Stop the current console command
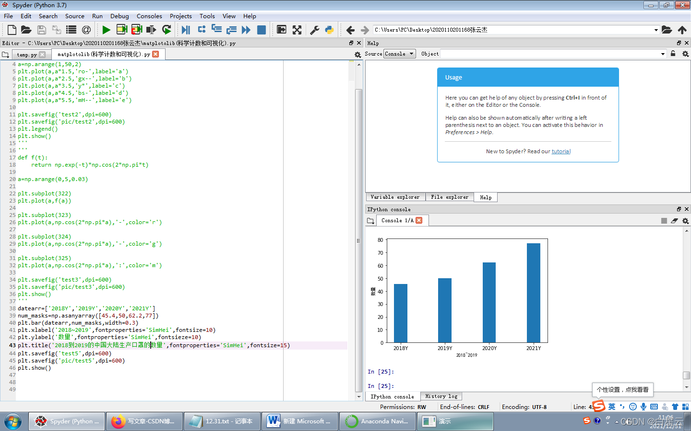Viewport: 691px width, 431px height. pos(664,221)
